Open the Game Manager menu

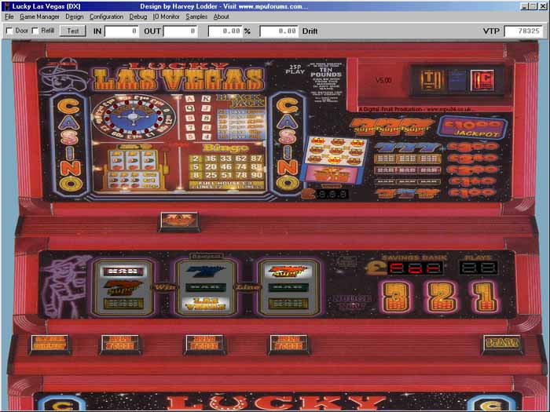click(39, 16)
